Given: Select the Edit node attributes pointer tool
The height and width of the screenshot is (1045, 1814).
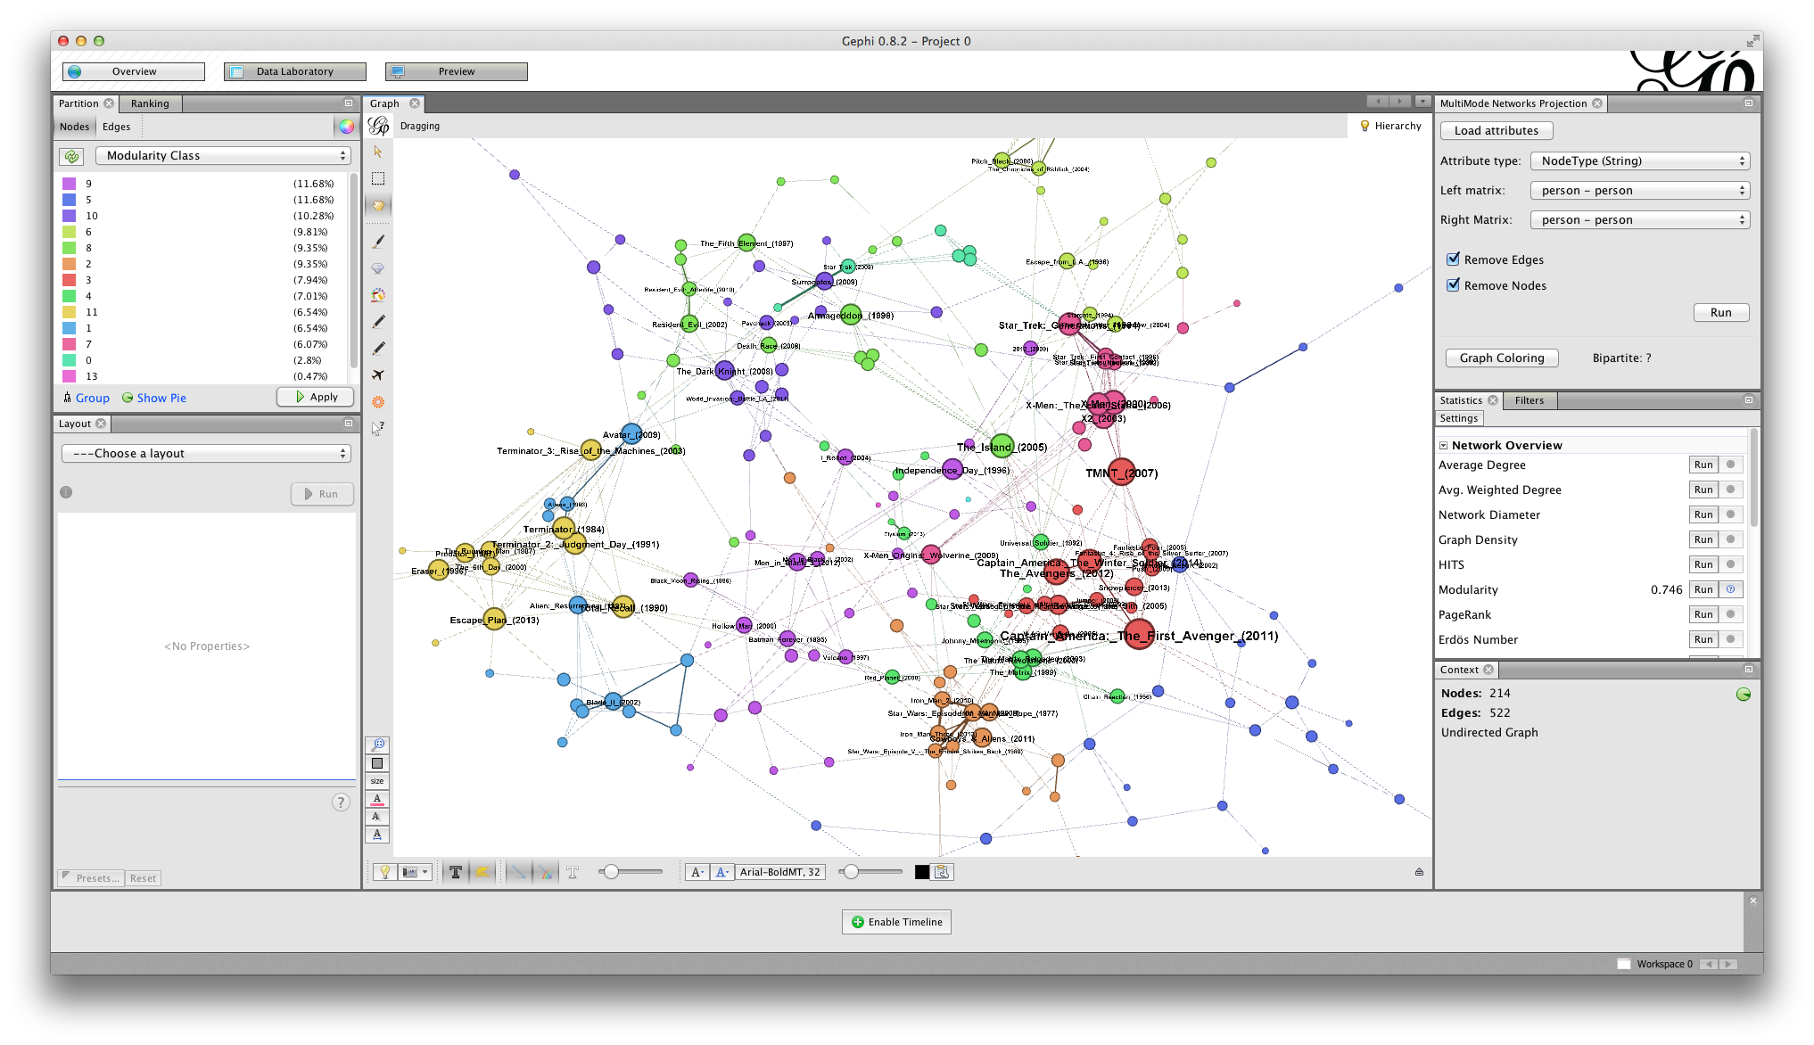Looking at the screenshot, I should [x=378, y=428].
